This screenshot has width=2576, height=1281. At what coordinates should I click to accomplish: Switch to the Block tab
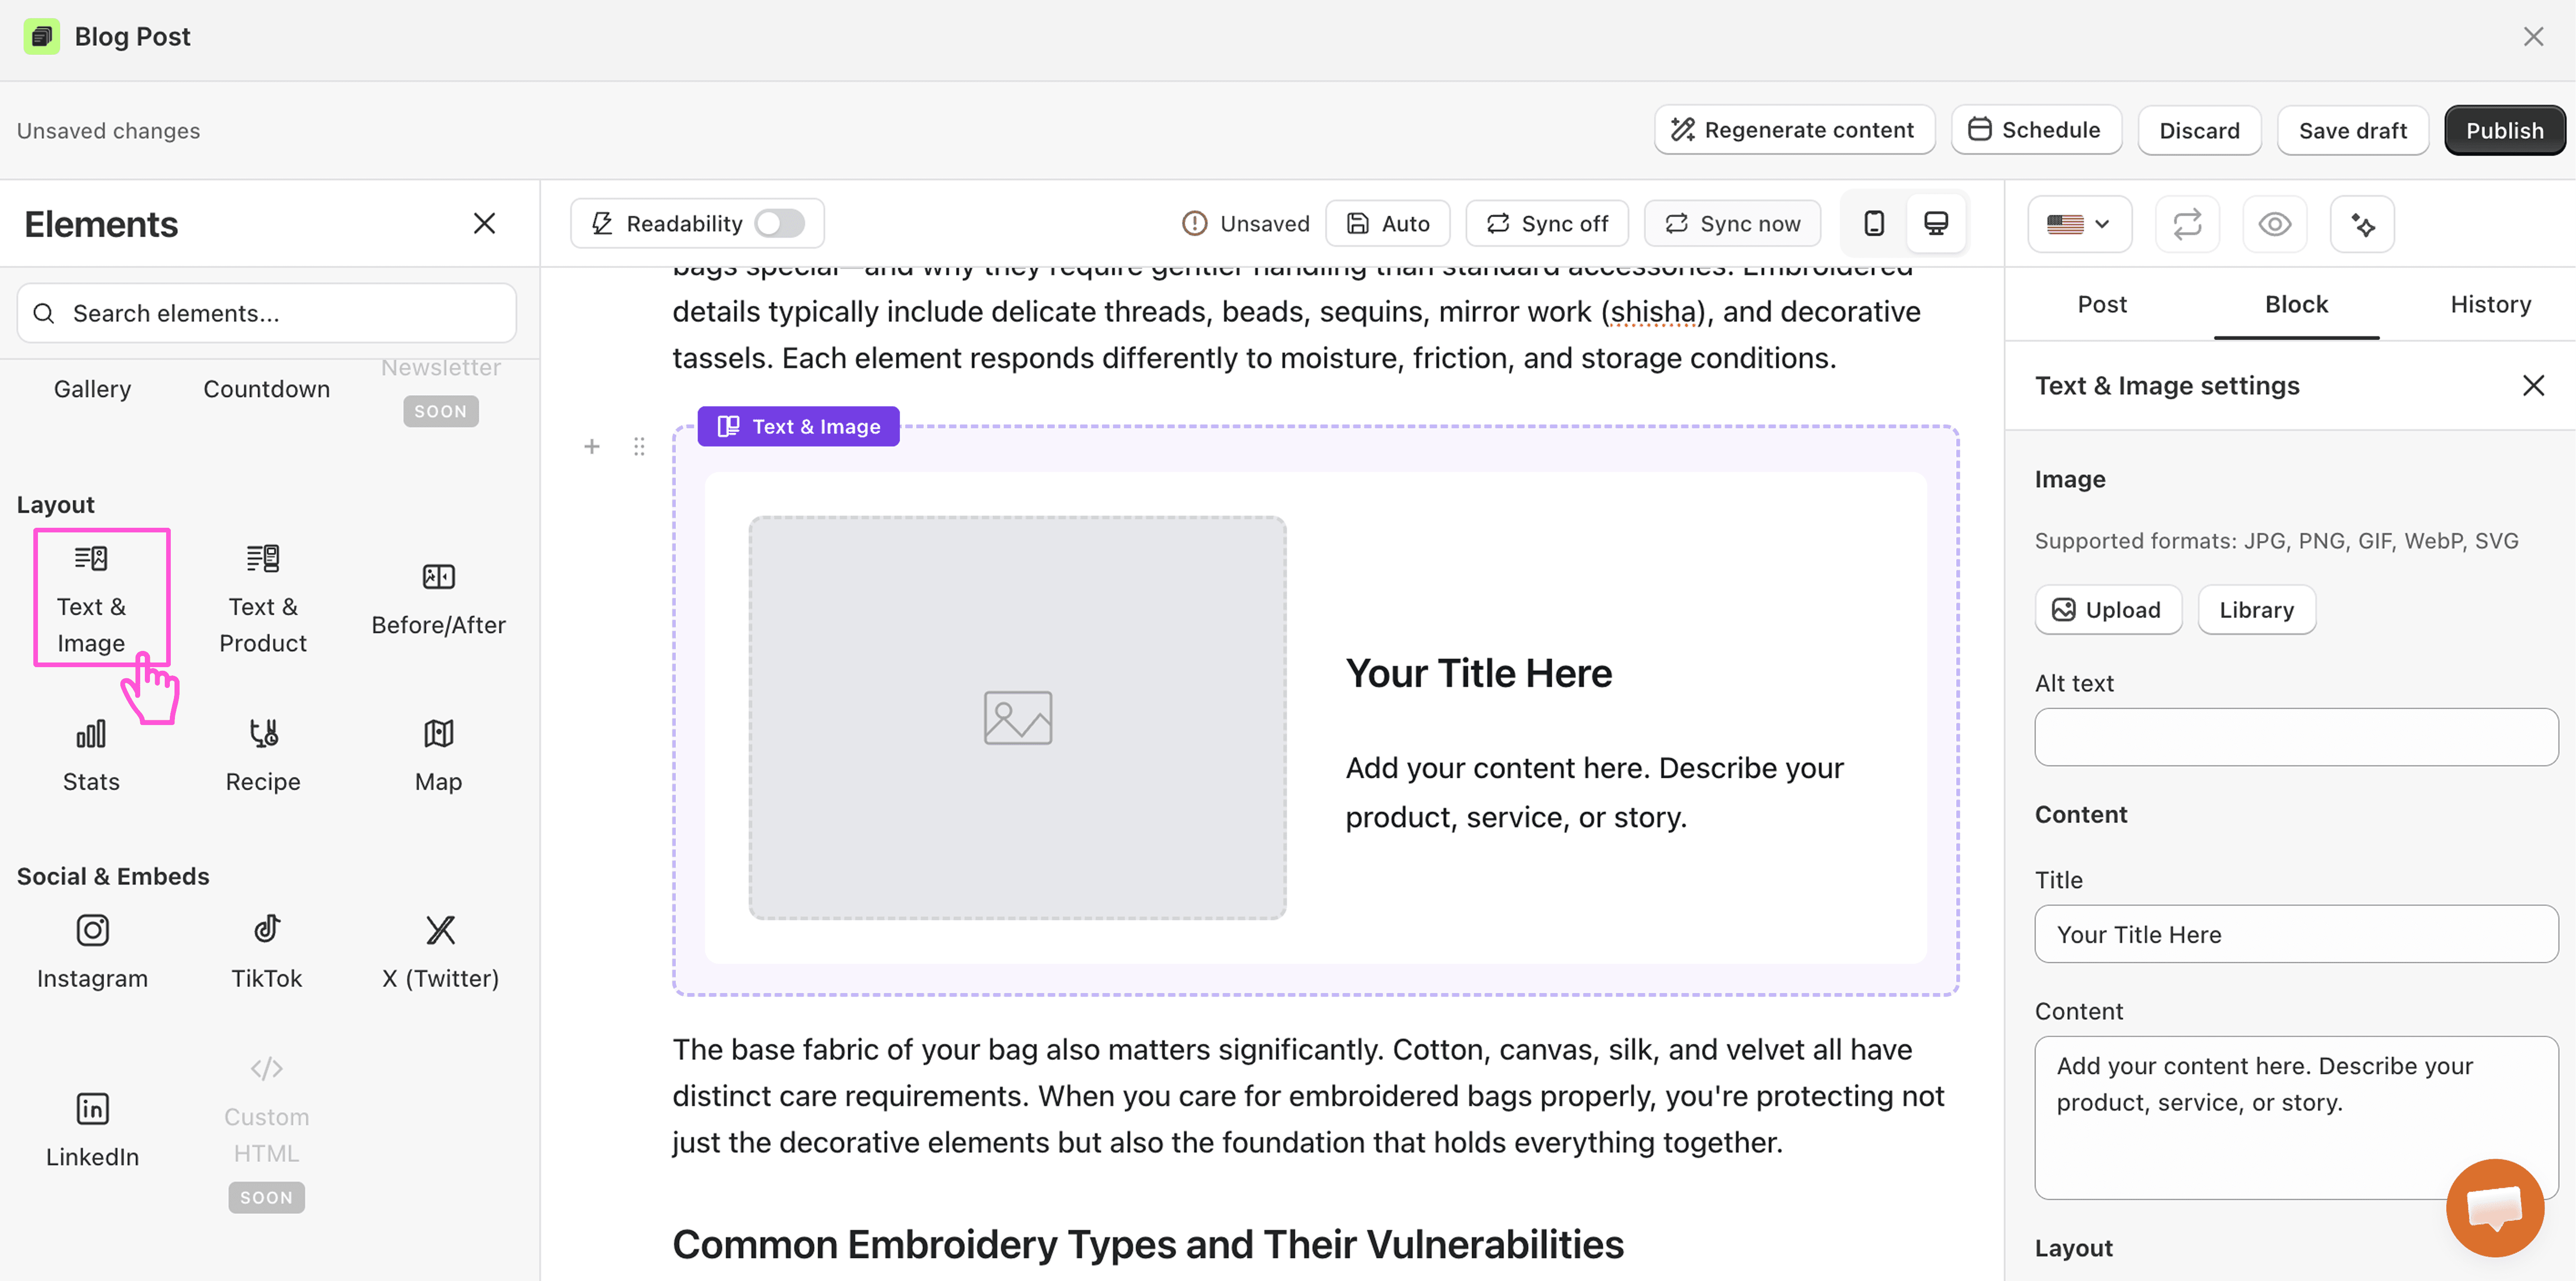point(2296,304)
